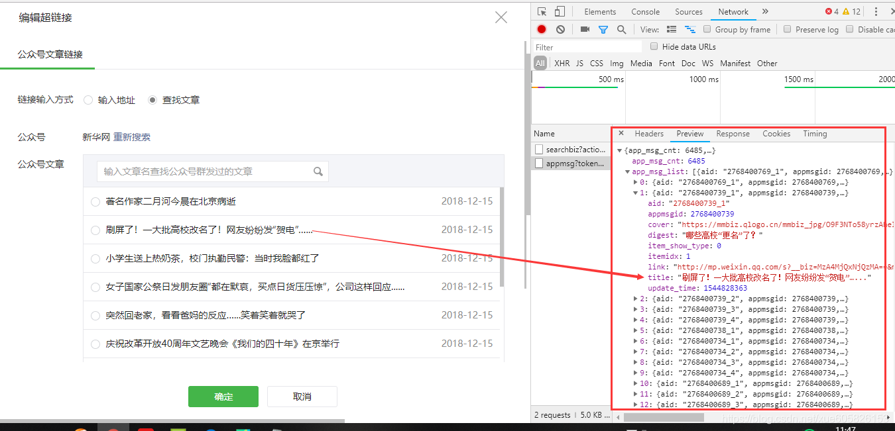
Task: Stop recording network log (red dot)
Action: (x=542, y=29)
